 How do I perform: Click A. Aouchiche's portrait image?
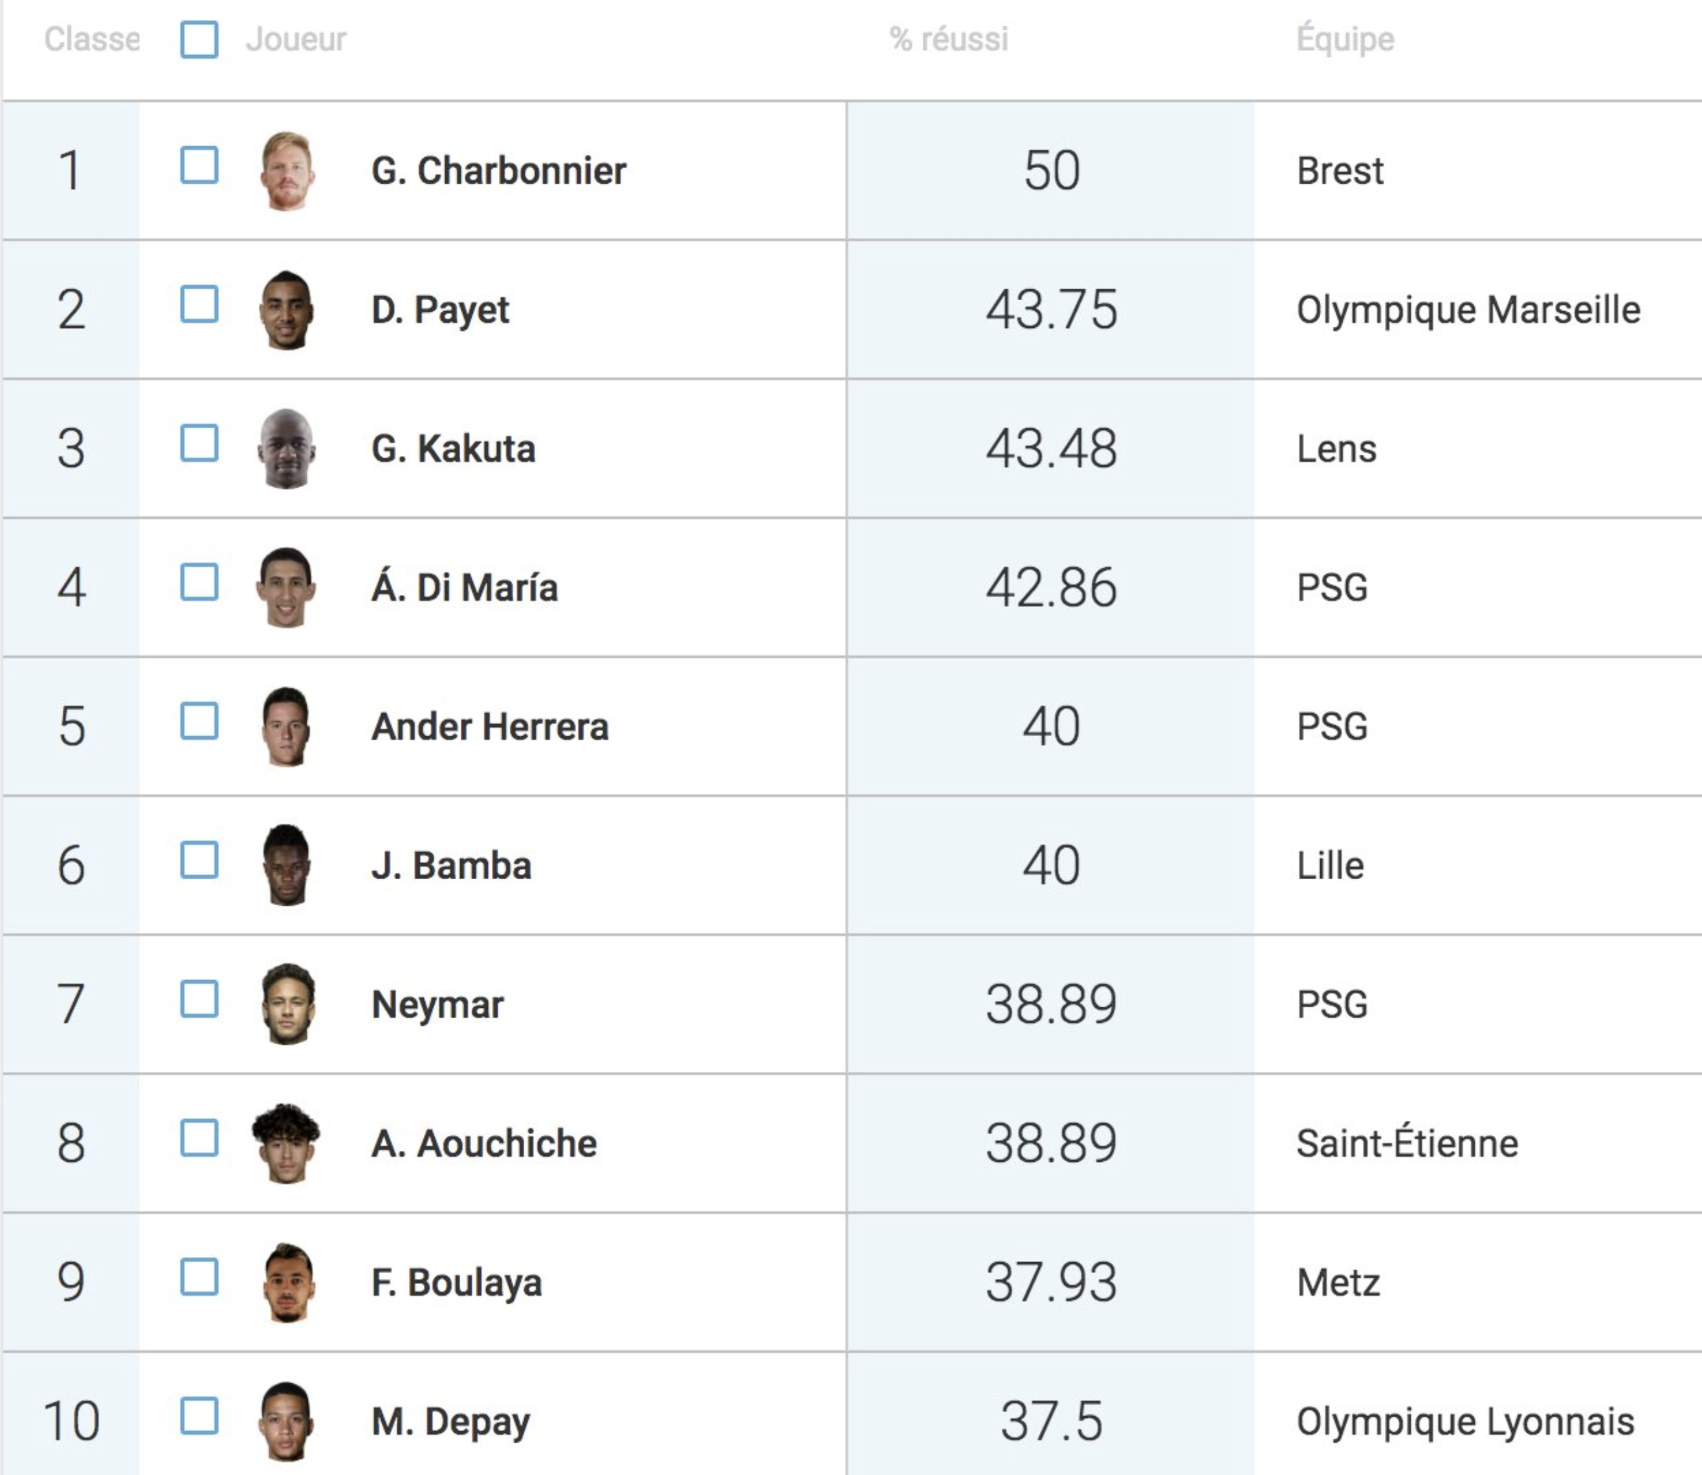286,1143
